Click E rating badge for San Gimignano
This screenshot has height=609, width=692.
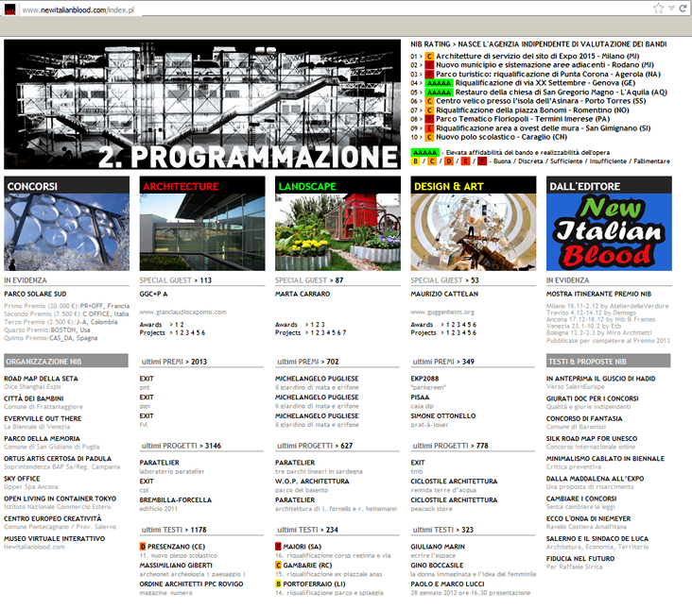click(x=429, y=128)
